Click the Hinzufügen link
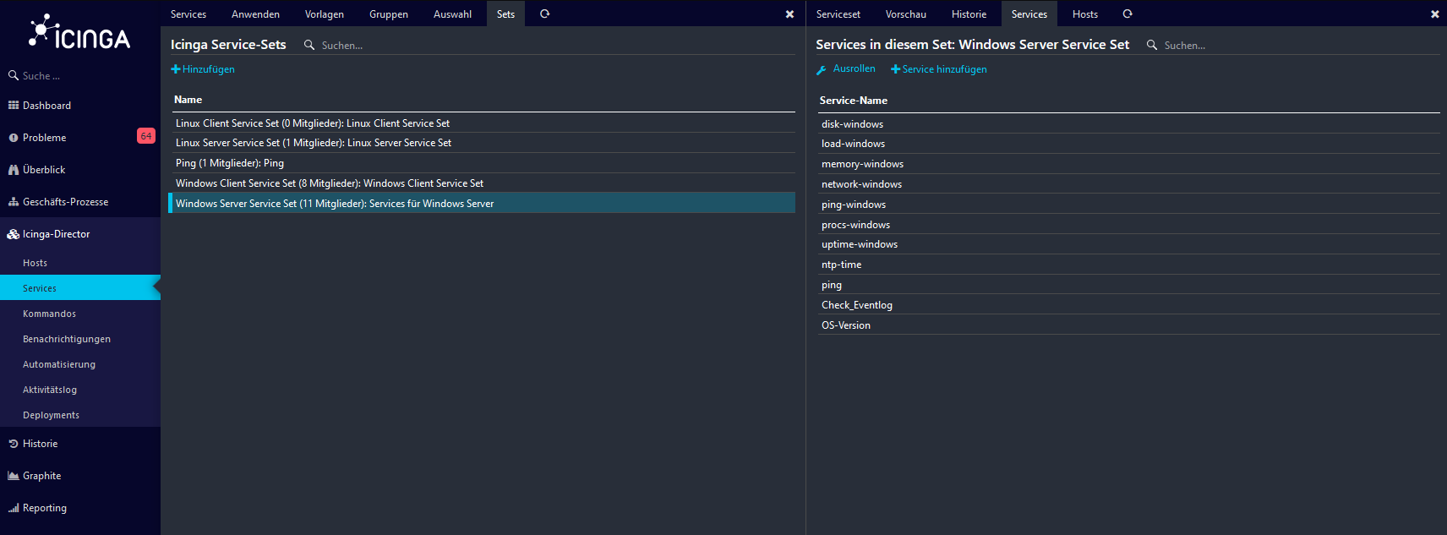1447x535 pixels. (x=203, y=69)
